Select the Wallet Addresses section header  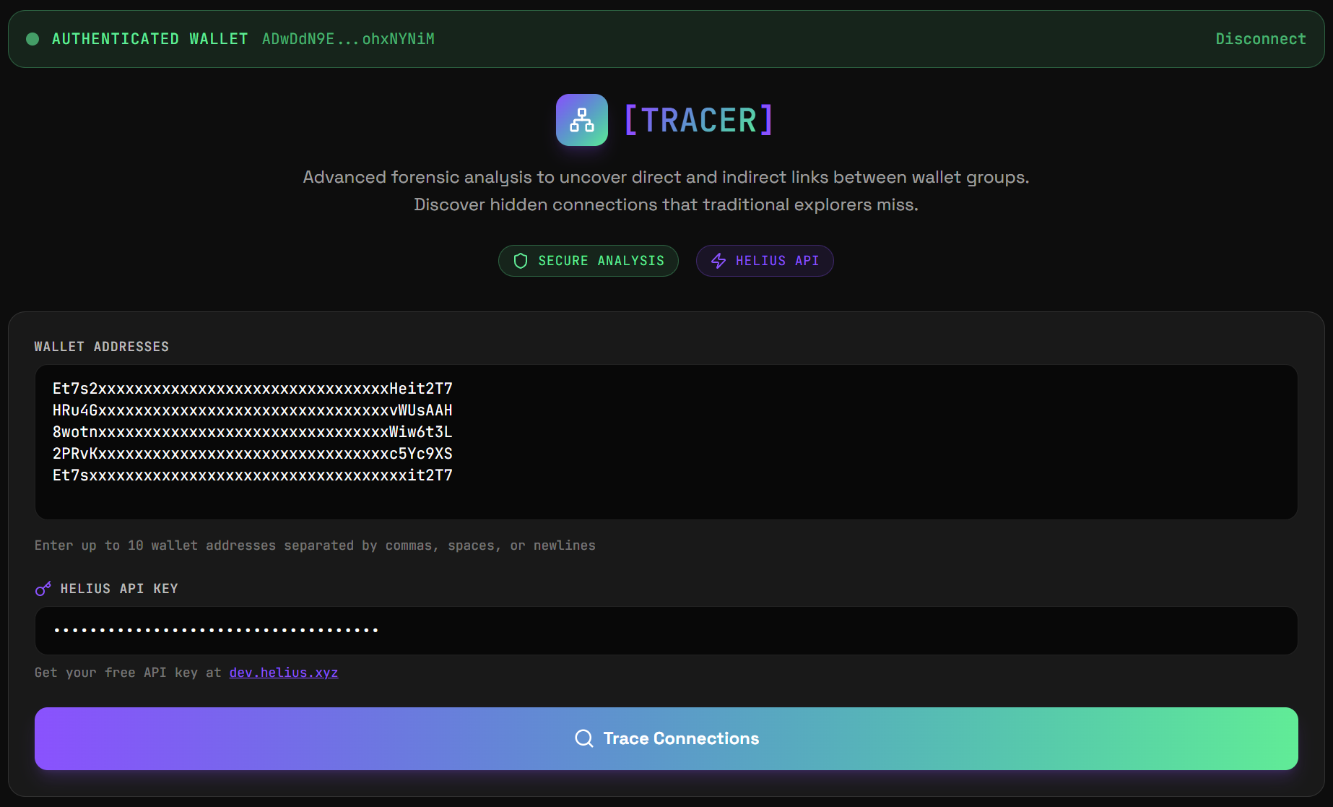tap(101, 347)
